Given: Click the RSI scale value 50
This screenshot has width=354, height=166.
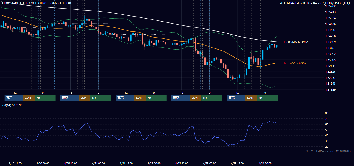Looking at the screenshot, I should (x=327, y=130).
